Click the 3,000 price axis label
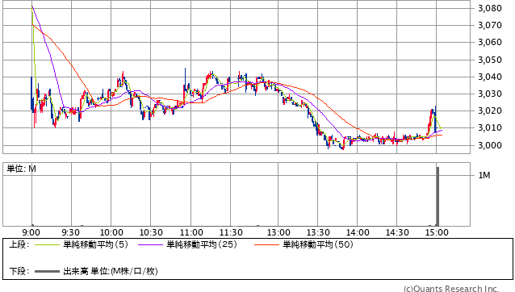 [x=490, y=145]
